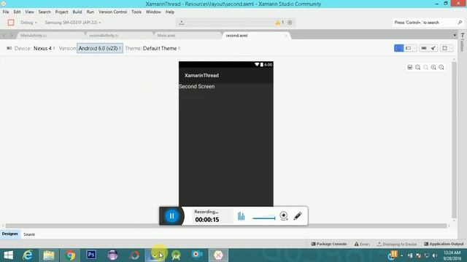Open Photoshop from taskbar
The height and width of the screenshot is (262, 467).
click(91, 255)
